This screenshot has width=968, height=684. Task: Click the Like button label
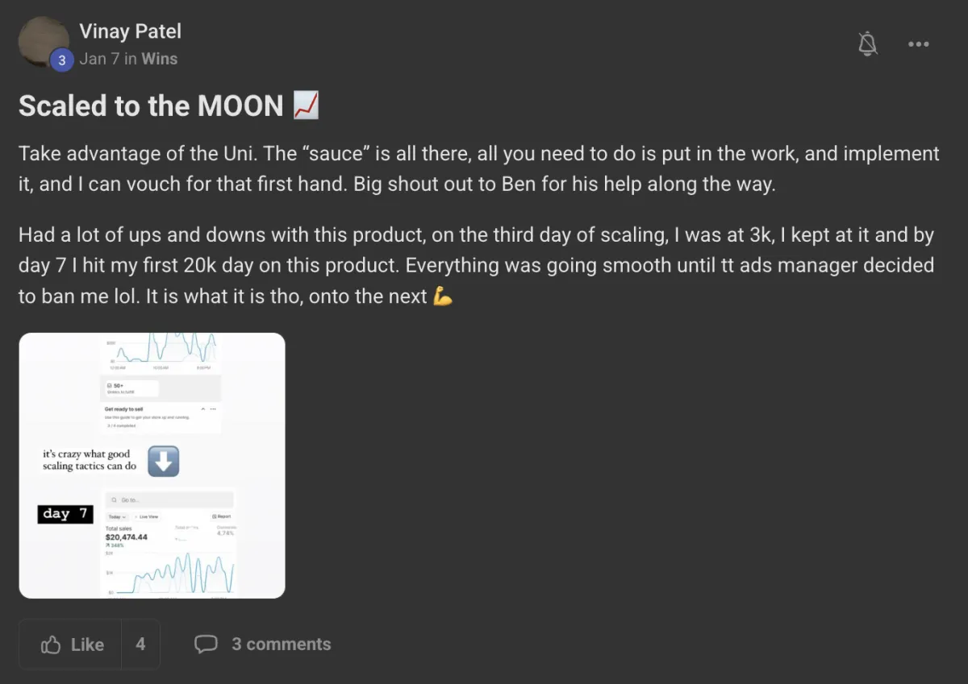click(87, 645)
